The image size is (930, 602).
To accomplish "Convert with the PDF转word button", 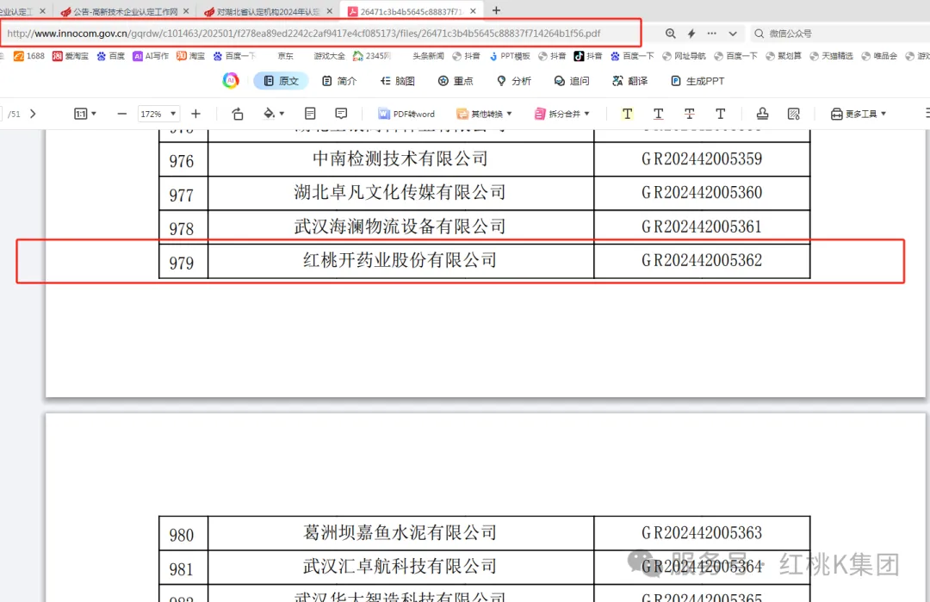I will (x=406, y=114).
